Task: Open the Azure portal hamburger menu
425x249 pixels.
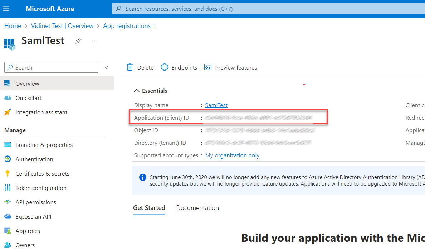Action: point(6,9)
